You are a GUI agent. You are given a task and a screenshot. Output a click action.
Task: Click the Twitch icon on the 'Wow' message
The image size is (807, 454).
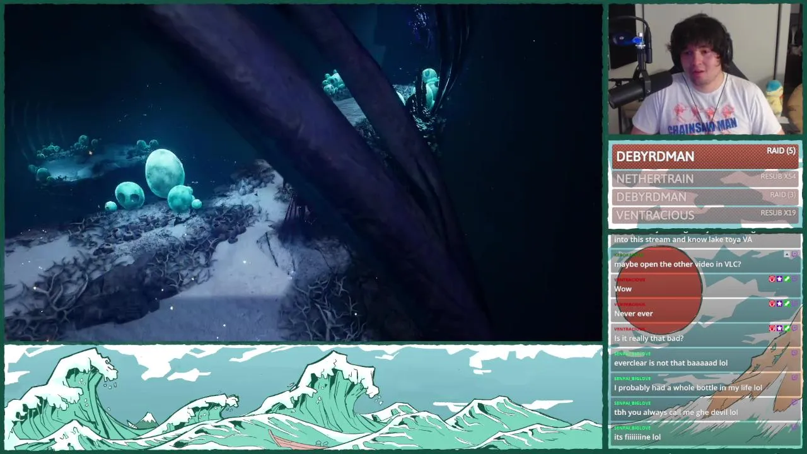(794, 279)
